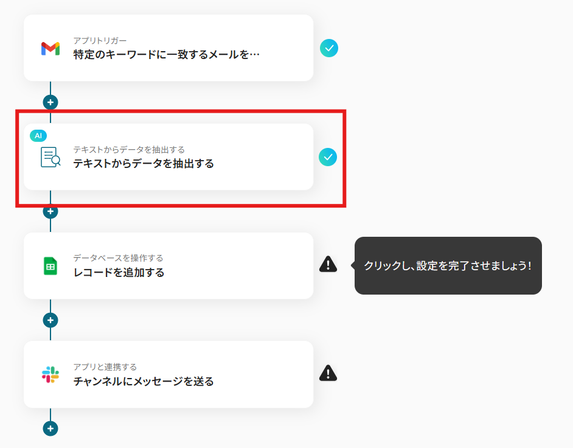
Task: Add step below the Slack message card
Action: pyautogui.click(x=50, y=429)
